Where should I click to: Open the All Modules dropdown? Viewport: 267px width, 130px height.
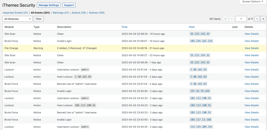(x=17, y=19)
